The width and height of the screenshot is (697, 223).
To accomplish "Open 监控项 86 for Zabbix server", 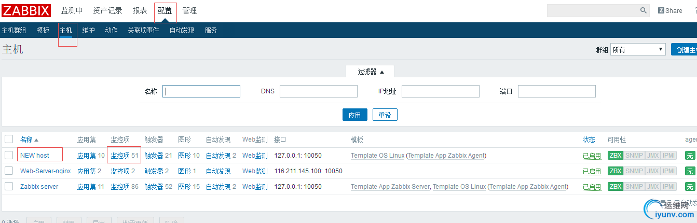I will (120, 186).
